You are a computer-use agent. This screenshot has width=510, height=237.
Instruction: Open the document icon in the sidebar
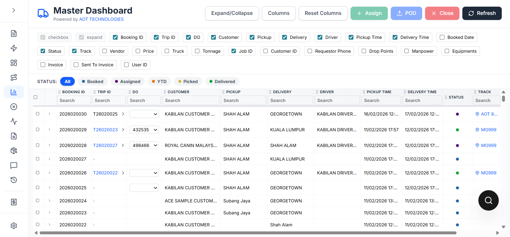[14, 34]
